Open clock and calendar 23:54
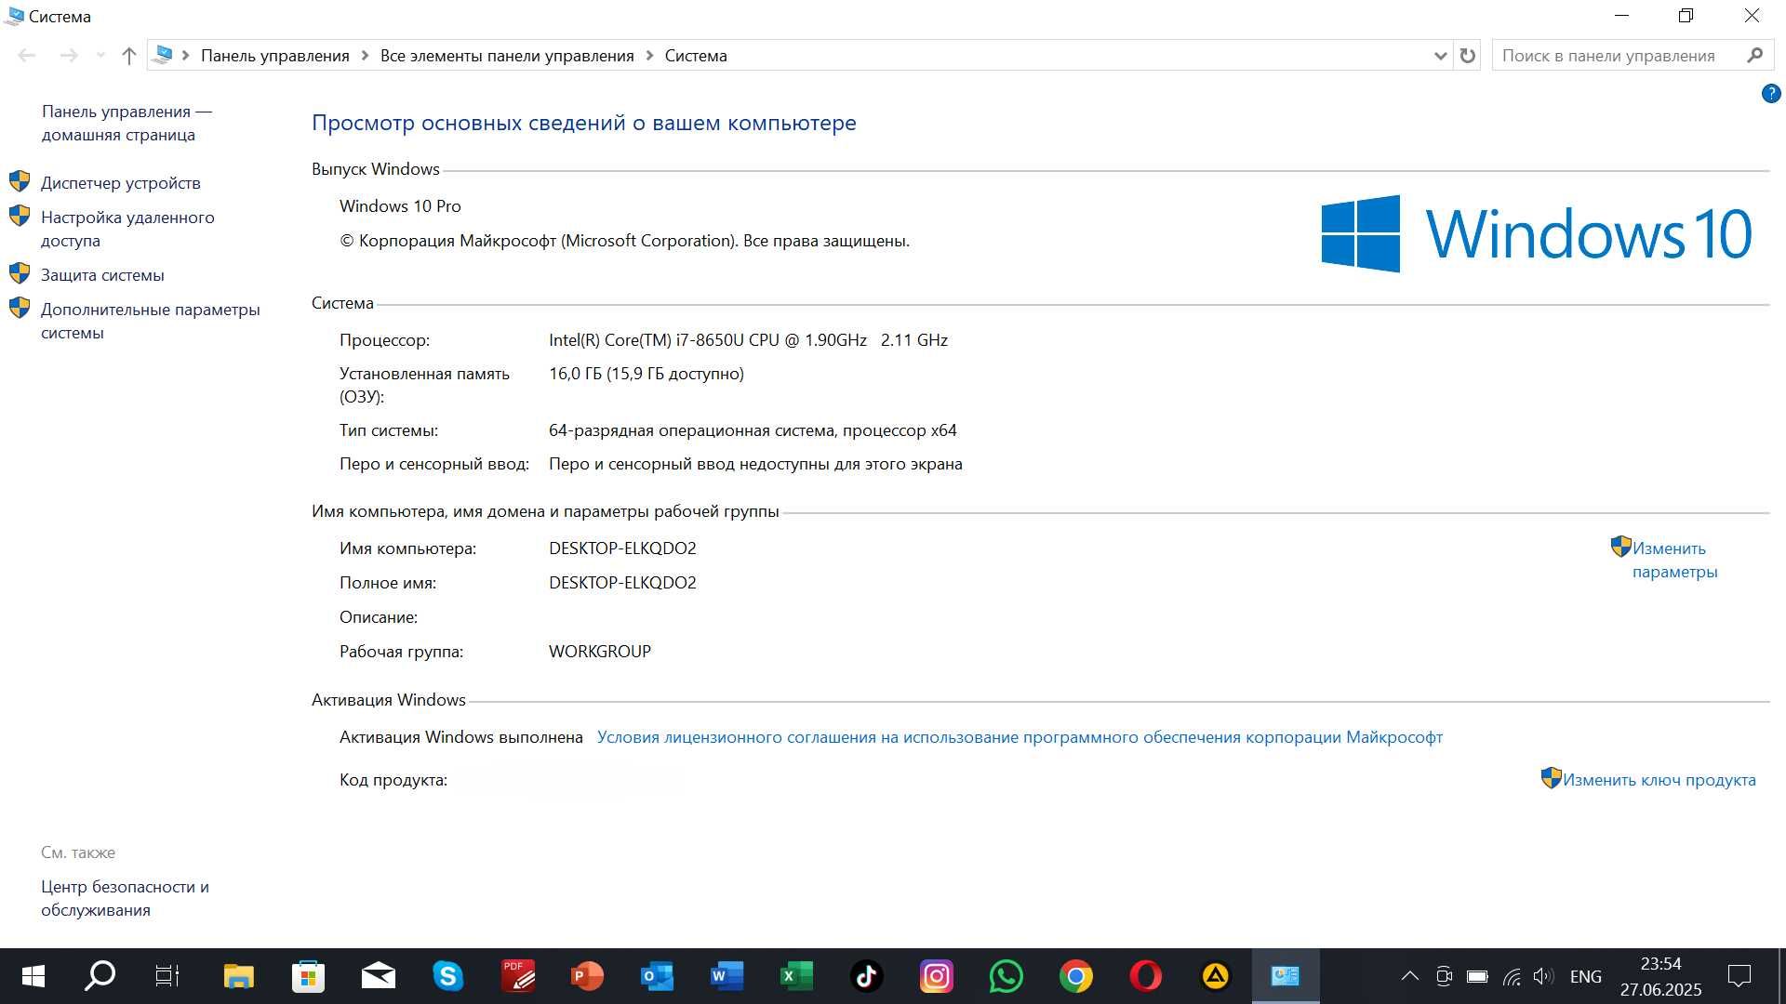 [x=1660, y=976]
